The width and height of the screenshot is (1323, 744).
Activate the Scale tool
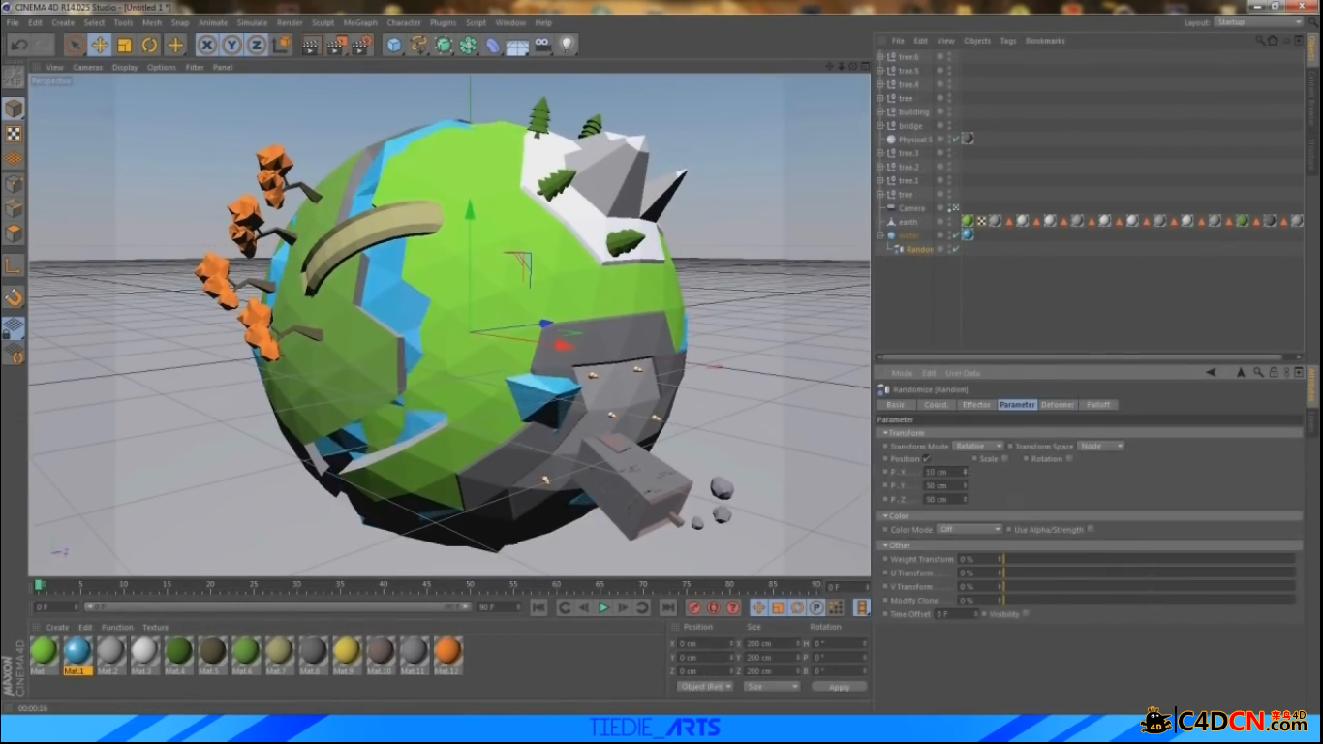124,45
